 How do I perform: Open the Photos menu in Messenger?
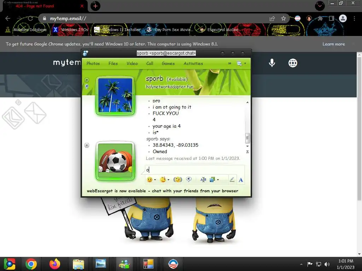click(x=93, y=64)
